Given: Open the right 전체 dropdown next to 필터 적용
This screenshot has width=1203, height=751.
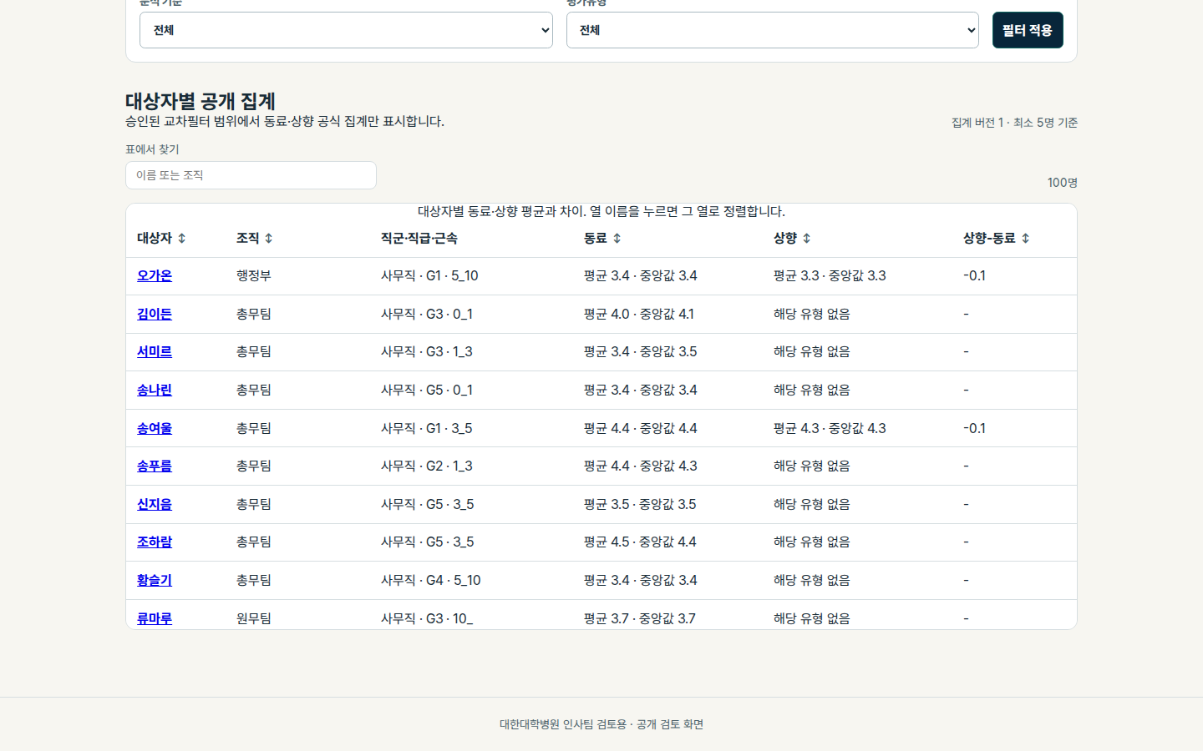Looking at the screenshot, I should [x=773, y=30].
